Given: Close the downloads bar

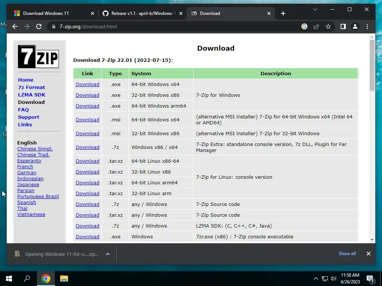Looking at the screenshot, I should pos(368,253).
